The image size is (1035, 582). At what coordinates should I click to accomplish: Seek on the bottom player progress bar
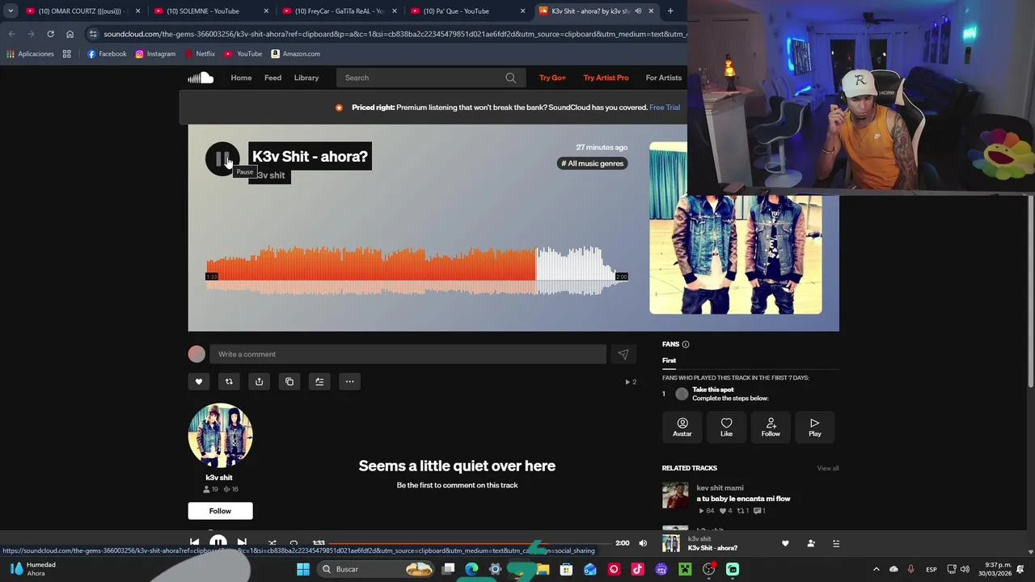coord(470,543)
